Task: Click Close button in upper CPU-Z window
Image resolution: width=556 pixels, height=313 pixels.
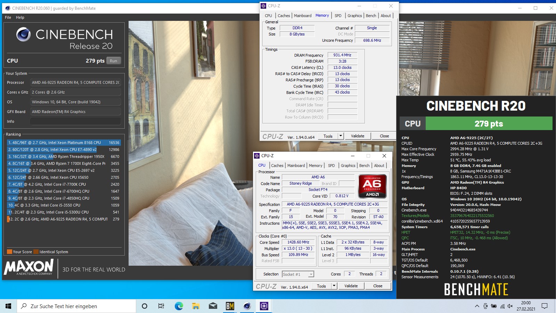Action: pos(384,136)
